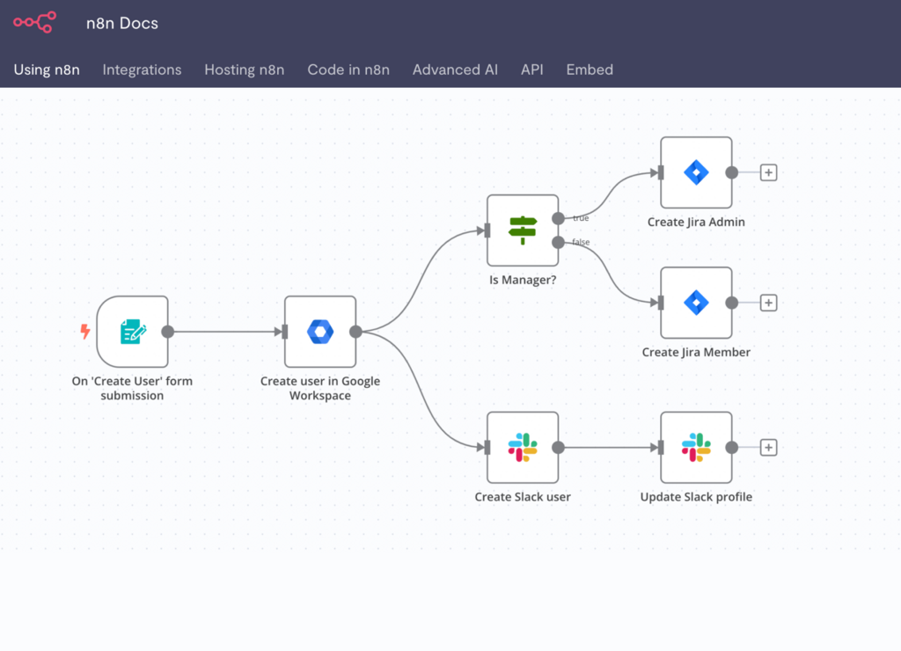Viewport: 901px width, 651px height.
Task: Click the false output connector of Is Manager?
Action: tap(558, 242)
